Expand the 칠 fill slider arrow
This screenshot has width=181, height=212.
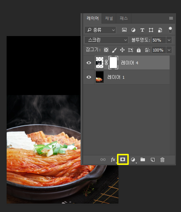coord(169,50)
